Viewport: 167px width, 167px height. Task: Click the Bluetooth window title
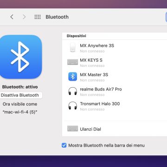[57, 17]
